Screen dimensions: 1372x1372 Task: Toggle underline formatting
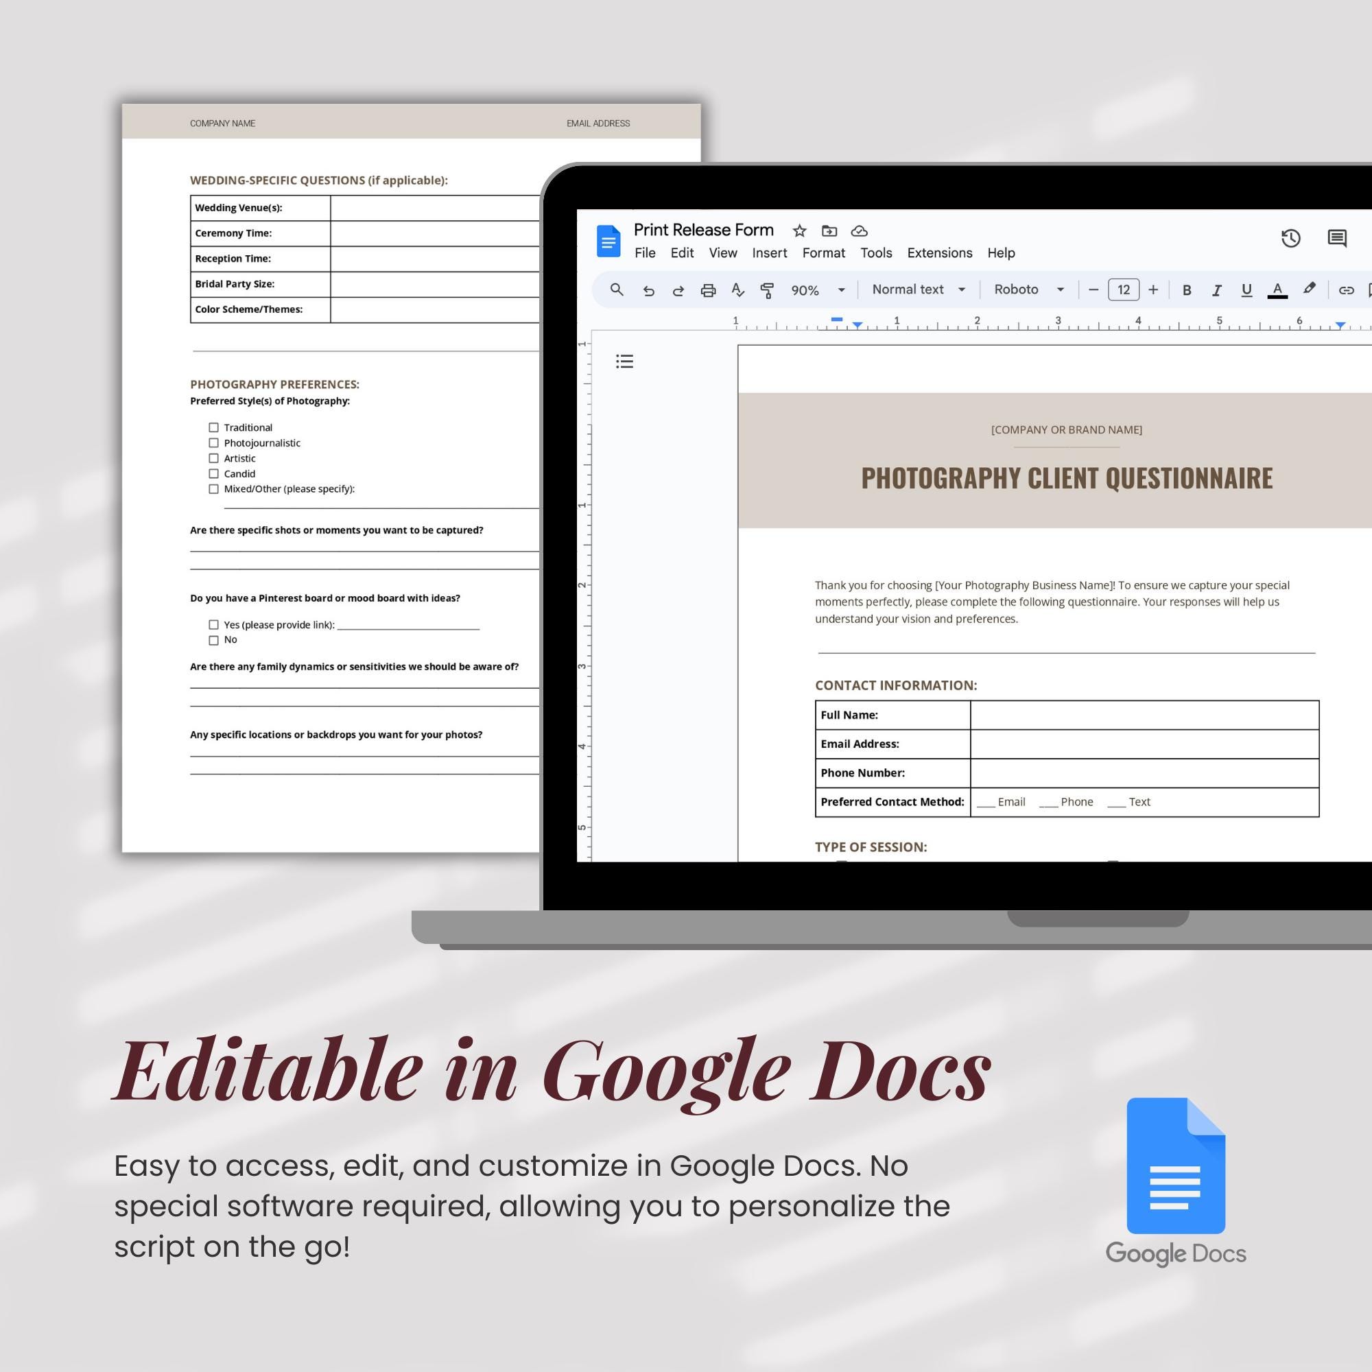1246,289
